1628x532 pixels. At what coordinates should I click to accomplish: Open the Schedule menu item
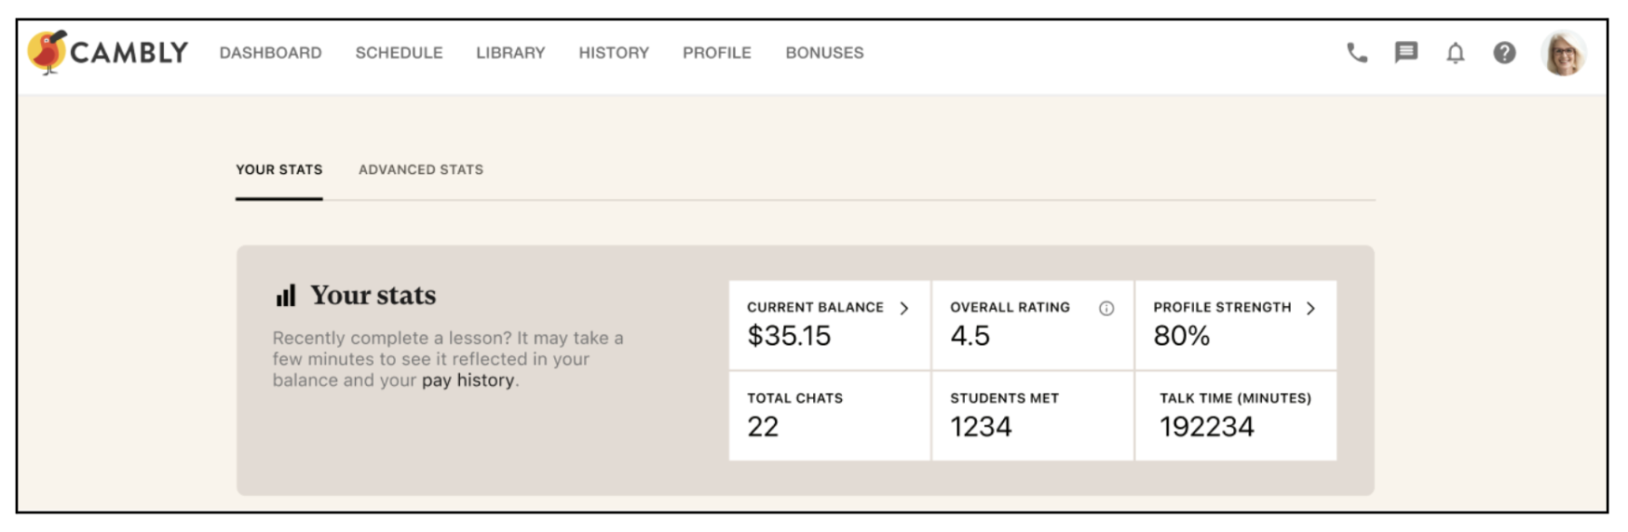click(400, 53)
